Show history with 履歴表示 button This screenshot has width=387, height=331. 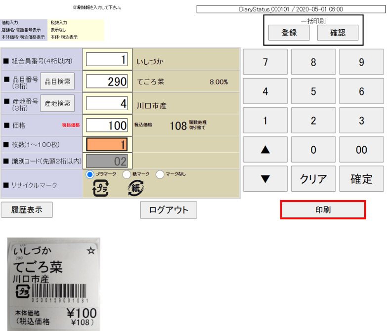[x=27, y=210]
